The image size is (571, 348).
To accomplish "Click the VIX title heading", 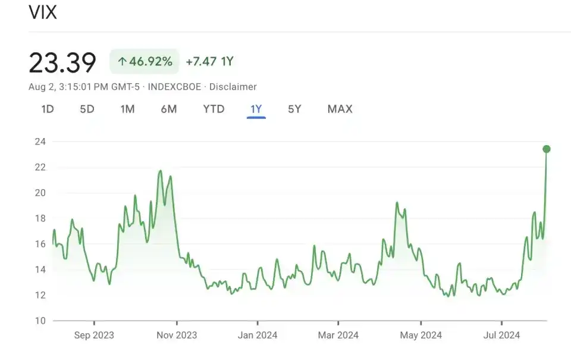I will click(43, 13).
